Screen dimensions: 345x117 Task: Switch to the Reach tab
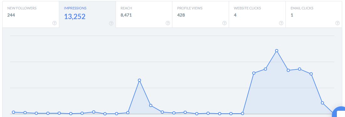tap(144, 14)
